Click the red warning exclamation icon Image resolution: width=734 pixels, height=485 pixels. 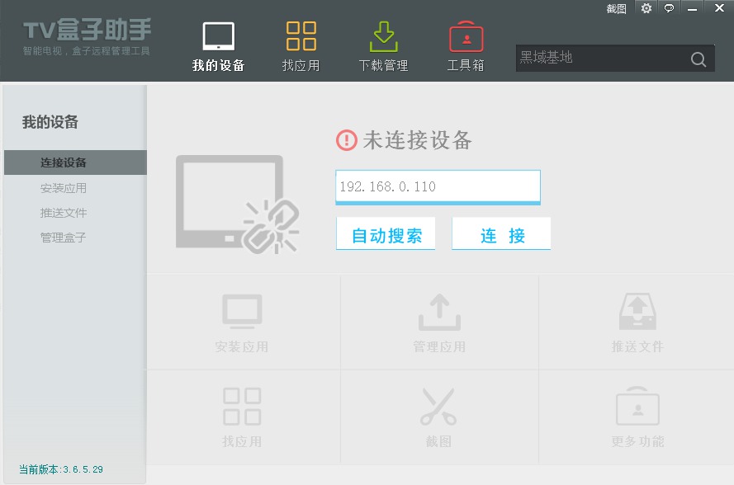click(347, 139)
